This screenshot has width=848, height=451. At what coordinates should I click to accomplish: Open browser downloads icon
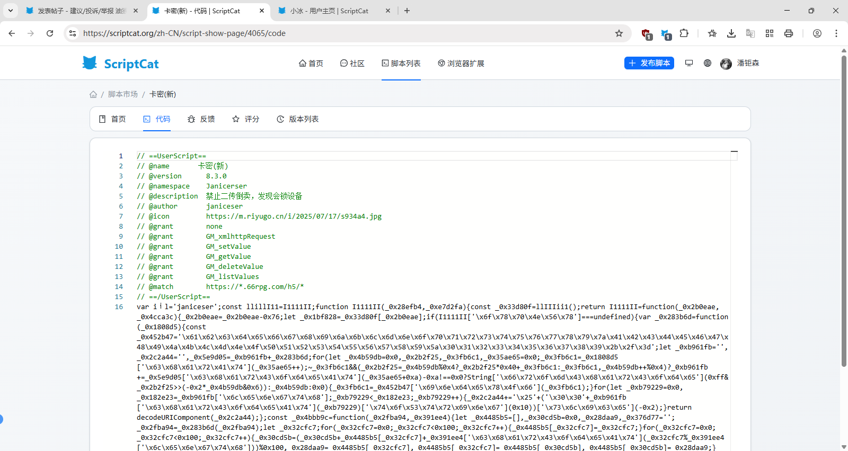731,33
